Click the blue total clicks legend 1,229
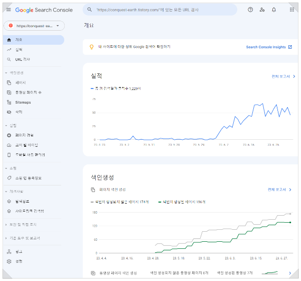The image size is (301, 281). (116, 88)
